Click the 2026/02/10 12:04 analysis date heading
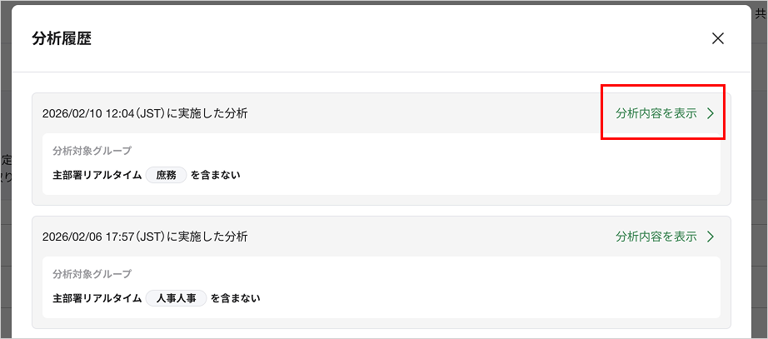The height and width of the screenshot is (339, 768). pos(145,113)
